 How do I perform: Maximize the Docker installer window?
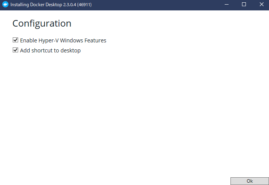[x=244, y=5]
